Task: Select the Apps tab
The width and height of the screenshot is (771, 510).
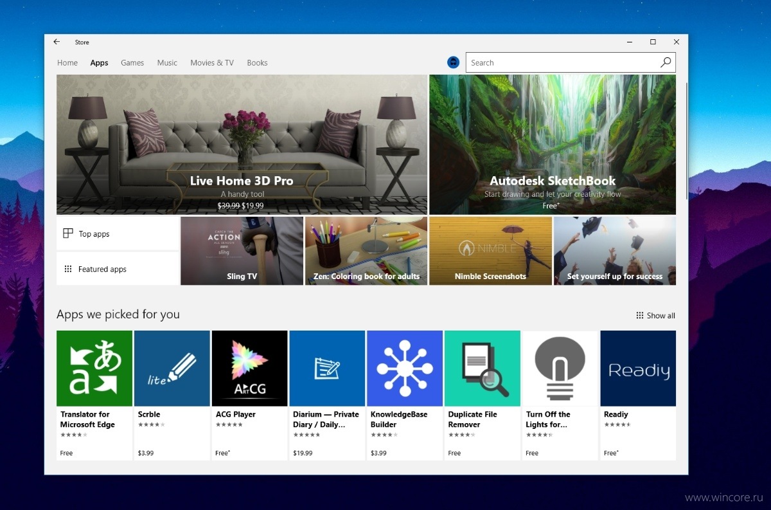Action: (99, 63)
